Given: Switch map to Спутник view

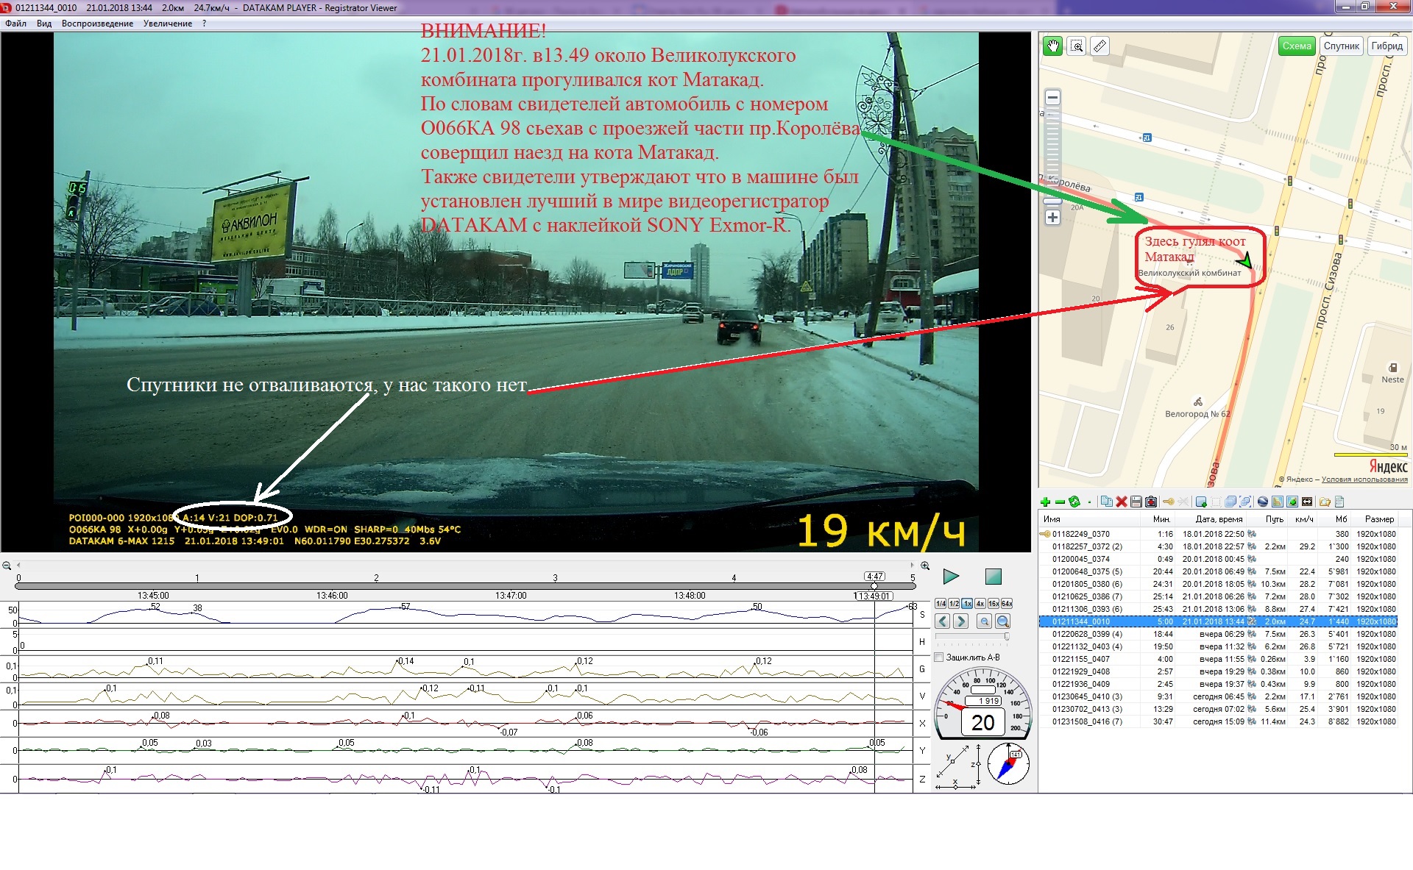Looking at the screenshot, I should click(1341, 46).
